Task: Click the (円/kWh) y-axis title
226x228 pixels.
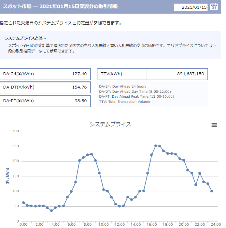Action: [x=7, y=176]
